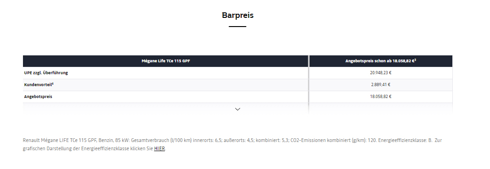Screen dimensions: 490x169
Task: Click footnote 3 superscript in price header
Action: click(x=415, y=60)
